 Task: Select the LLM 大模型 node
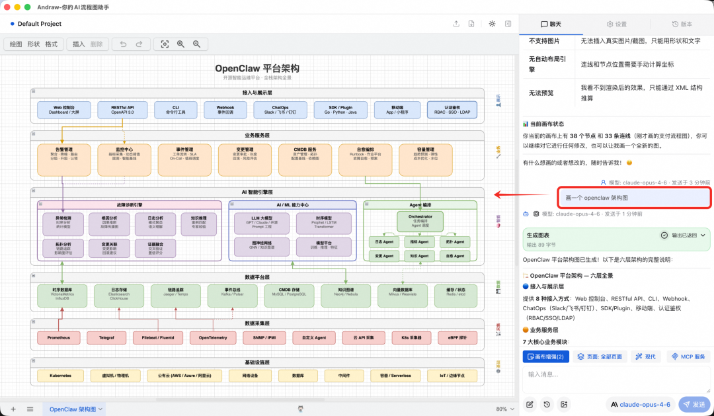pyautogui.click(x=262, y=224)
